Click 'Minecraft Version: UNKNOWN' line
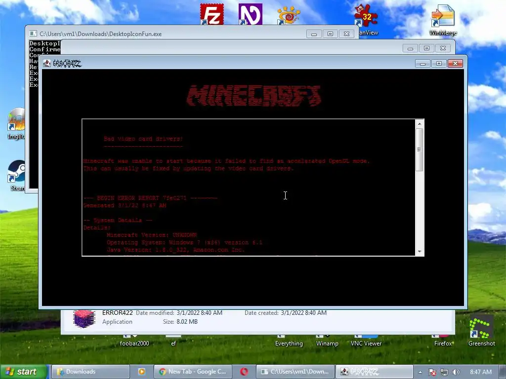The height and width of the screenshot is (379, 506). [x=152, y=235]
